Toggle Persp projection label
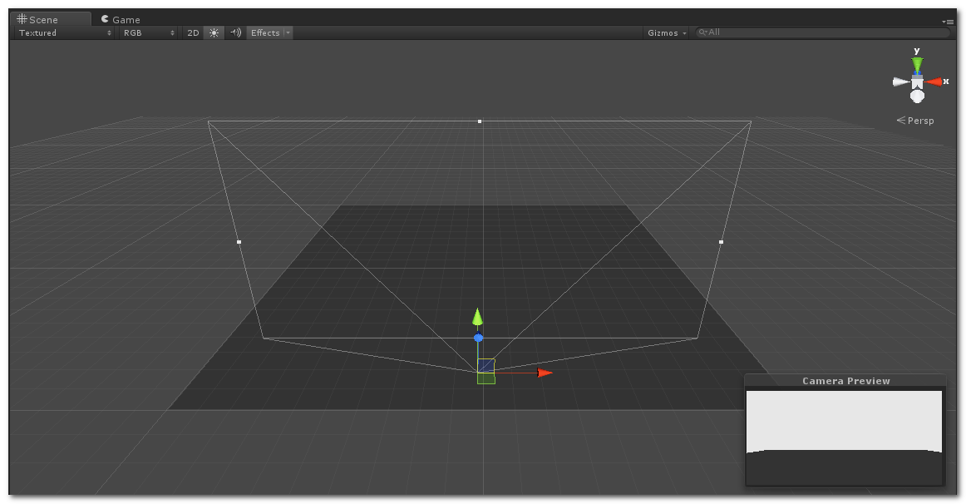Screen dimensions: 966x504 click(915, 121)
